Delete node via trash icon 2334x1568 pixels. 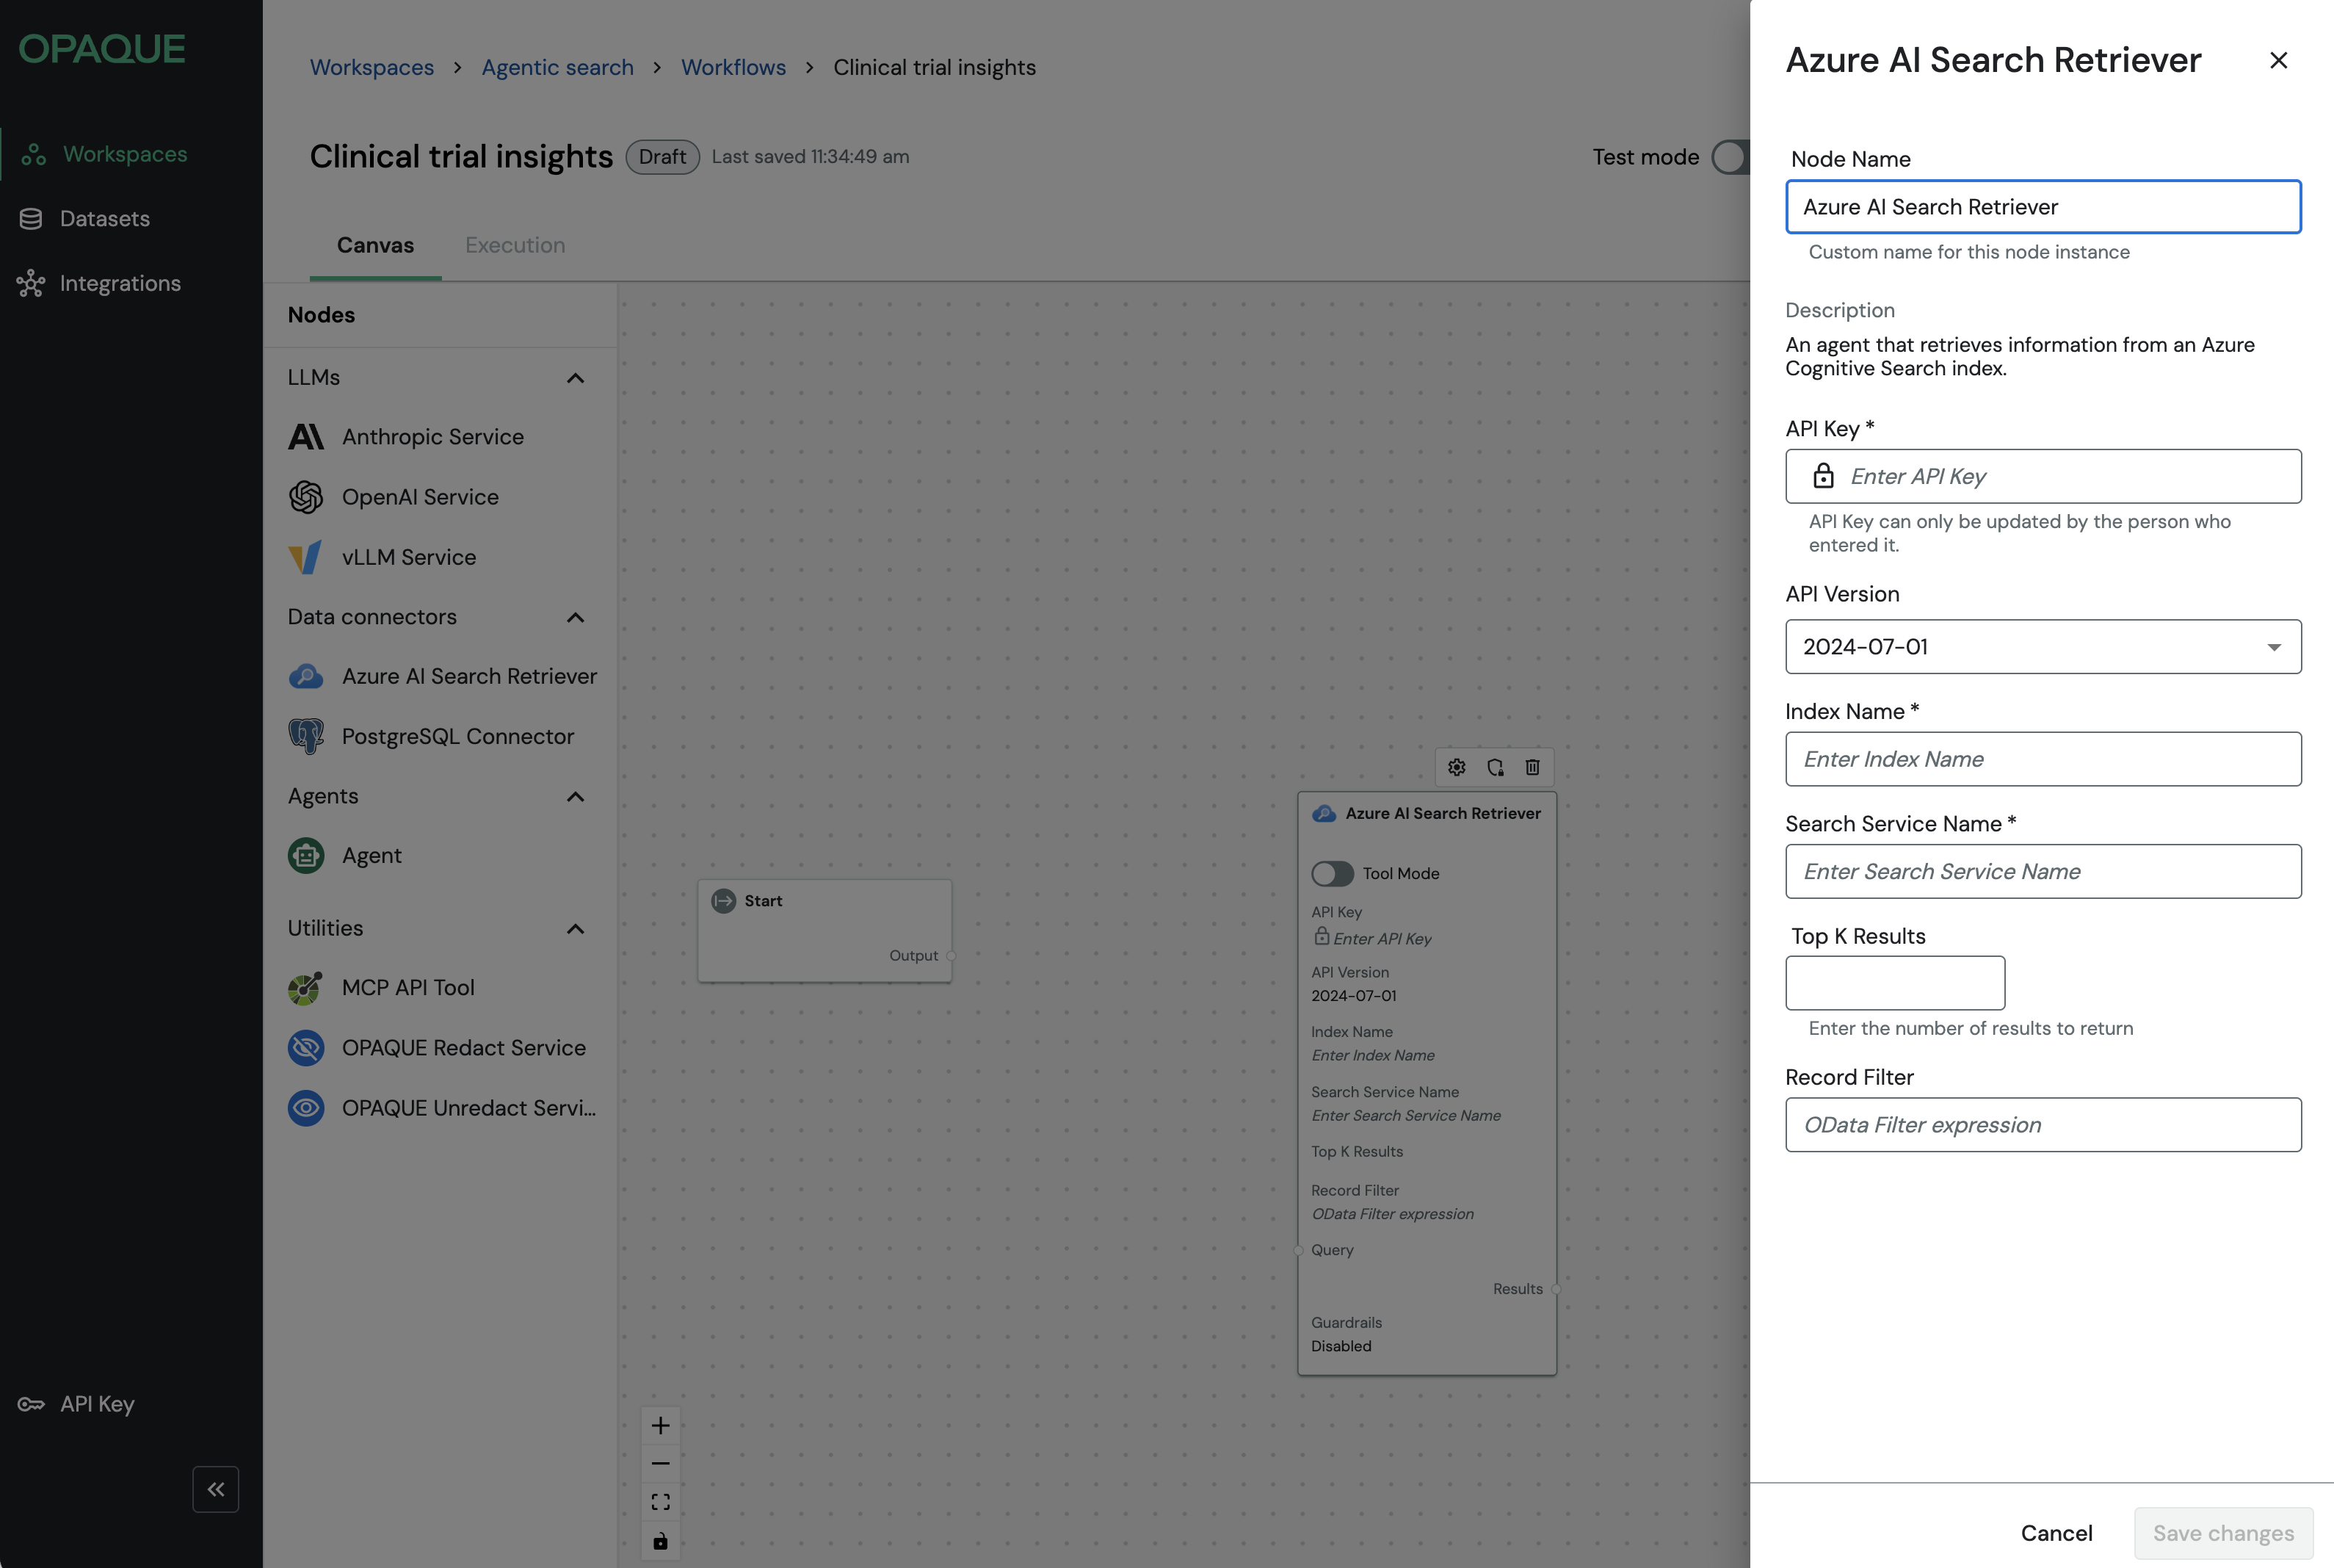[1532, 767]
